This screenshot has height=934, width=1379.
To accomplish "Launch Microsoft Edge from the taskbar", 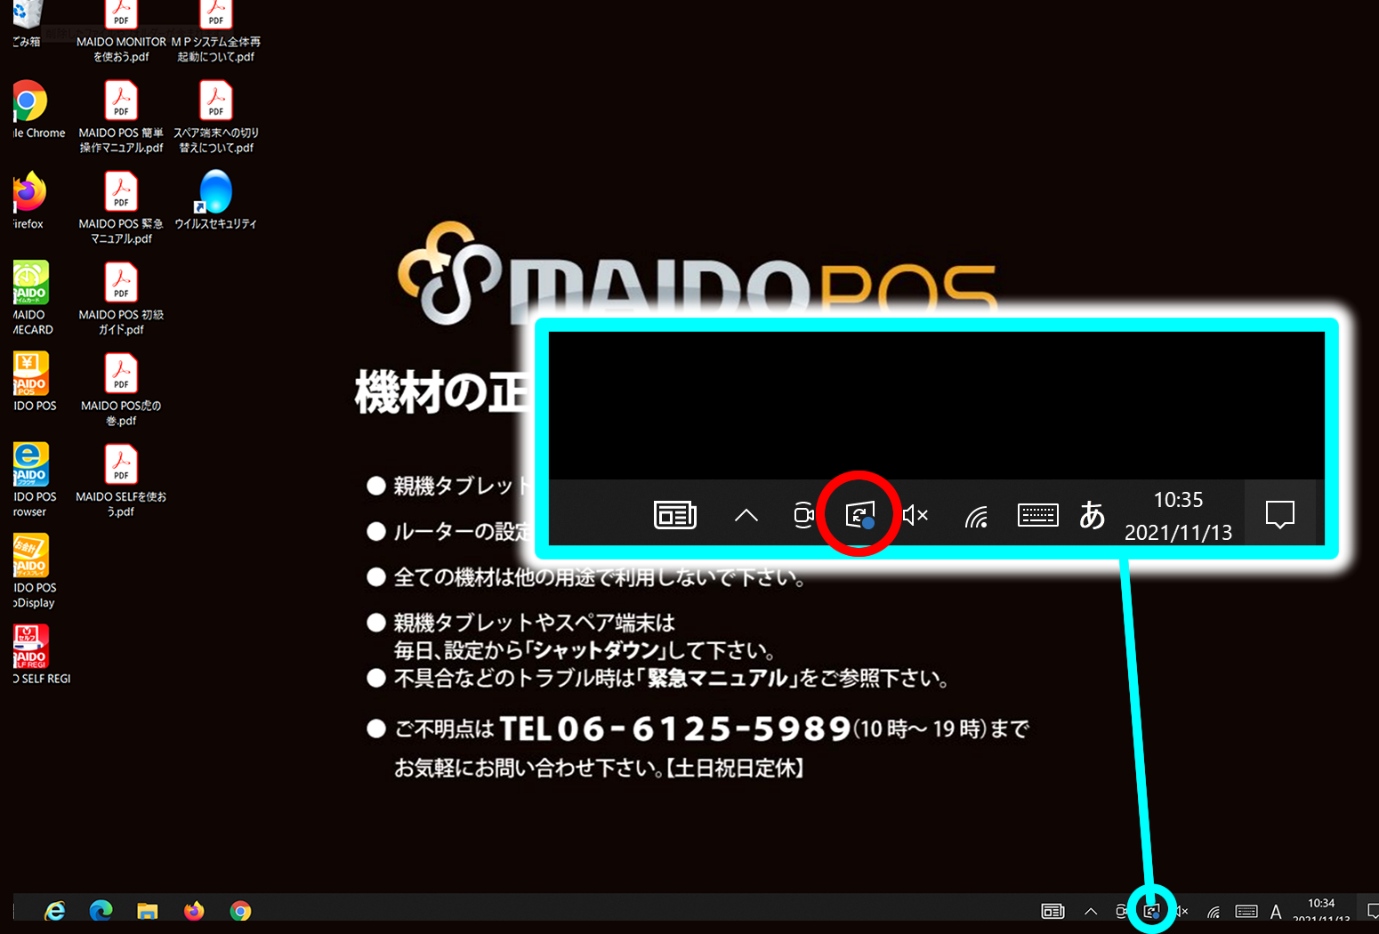I will [x=101, y=911].
